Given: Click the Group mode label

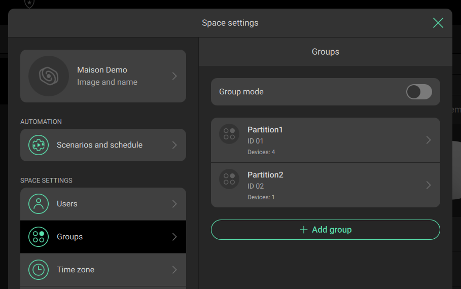Looking at the screenshot, I should 241,92.
